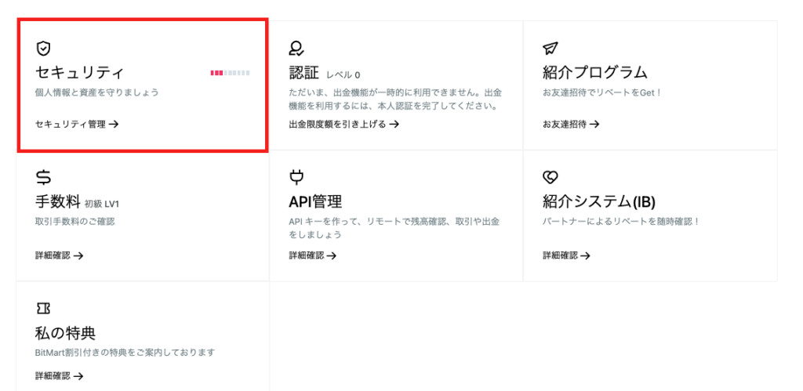Click the heart icon above 紹介システム(IB)
Screen dimensions: 803x391
[550, 178]
